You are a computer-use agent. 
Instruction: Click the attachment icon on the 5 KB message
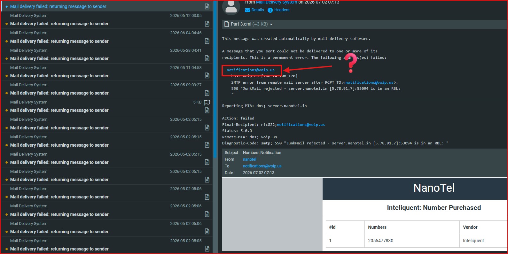207,110
